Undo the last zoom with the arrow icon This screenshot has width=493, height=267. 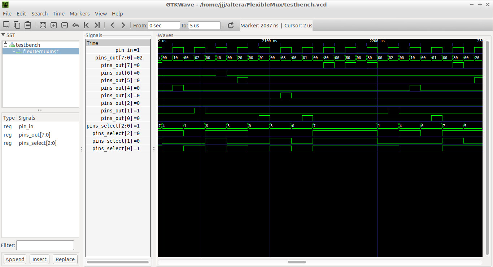coord(75,25)
